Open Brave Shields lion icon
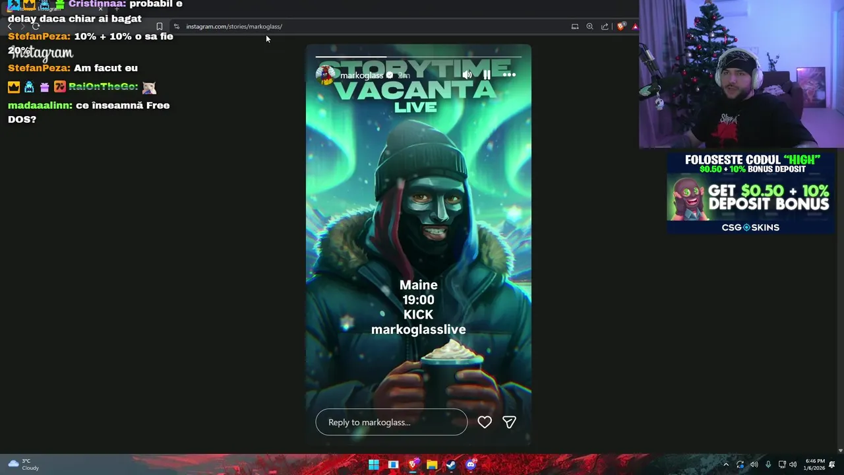 click(x=620, y=26)
